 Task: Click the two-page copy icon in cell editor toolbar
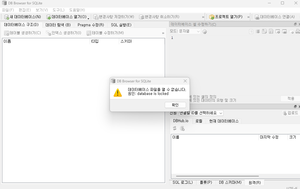tap(264, 31)
